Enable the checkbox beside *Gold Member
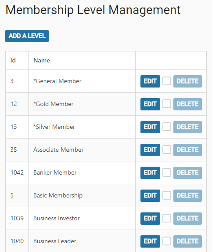 tap(167, 104)
